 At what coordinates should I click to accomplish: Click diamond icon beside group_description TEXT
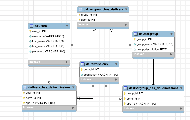click(135, 50)
